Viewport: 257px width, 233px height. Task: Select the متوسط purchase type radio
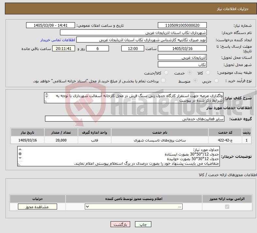click(x=195, y=81)
